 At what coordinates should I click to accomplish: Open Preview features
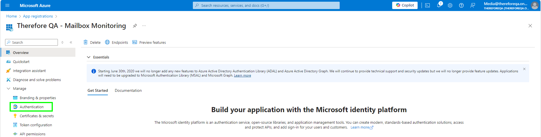149,42
